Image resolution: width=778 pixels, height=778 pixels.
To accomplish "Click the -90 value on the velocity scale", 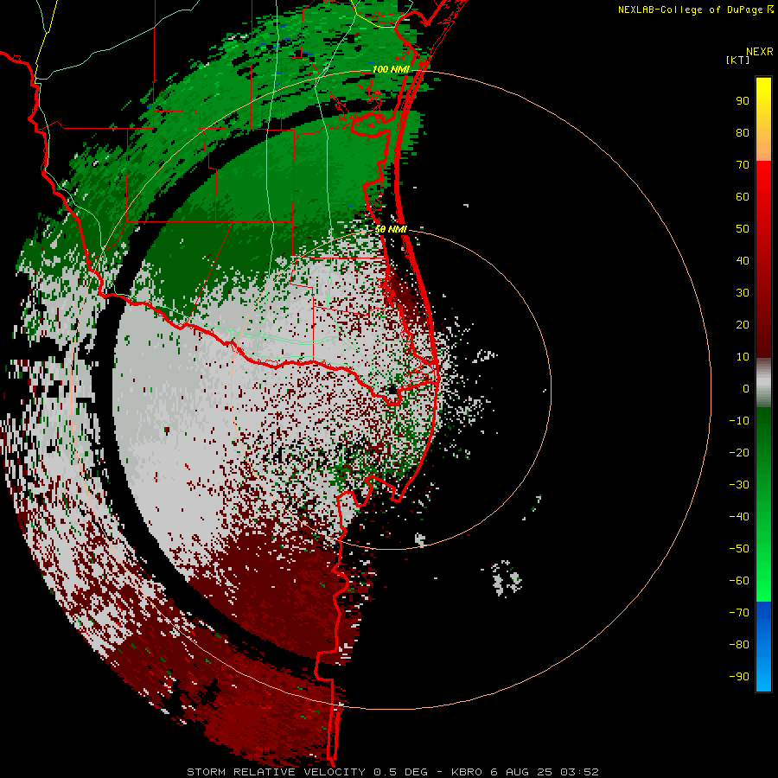I will pos(739,677).
